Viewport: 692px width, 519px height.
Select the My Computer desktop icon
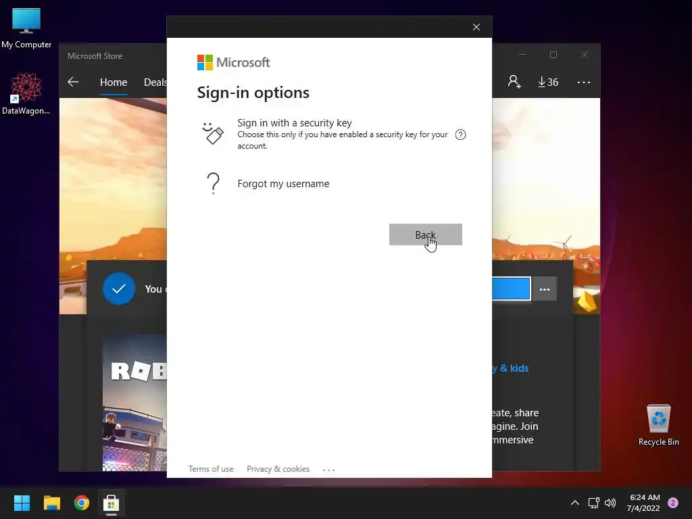tap(26, 28)
